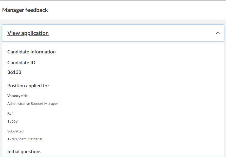Click the word Administrative in the vacancy title

pos(18,104)
